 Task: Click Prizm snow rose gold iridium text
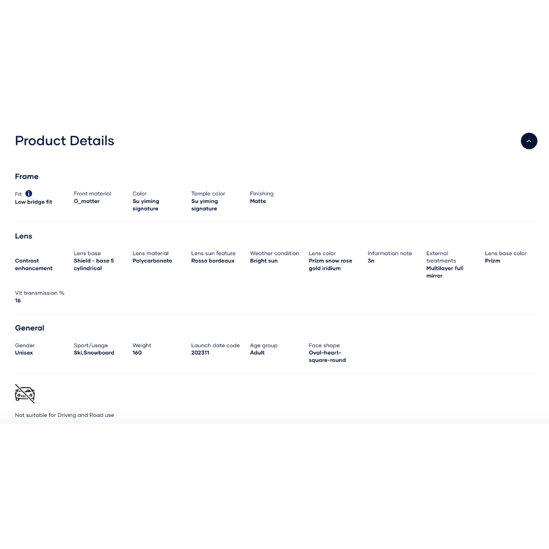pos(330,264)
